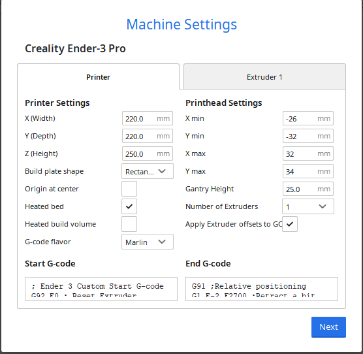363x354 pixels.
Task: Click the Printhead Settings heading
Action: (x=224, y=103)
